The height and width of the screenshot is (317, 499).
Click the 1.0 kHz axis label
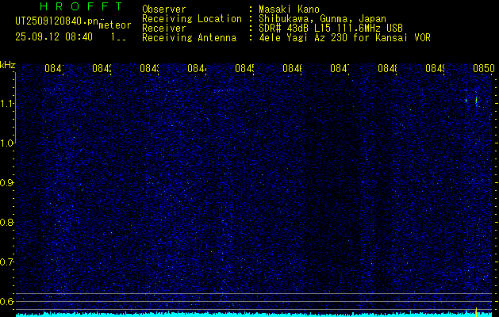point(7,143)
